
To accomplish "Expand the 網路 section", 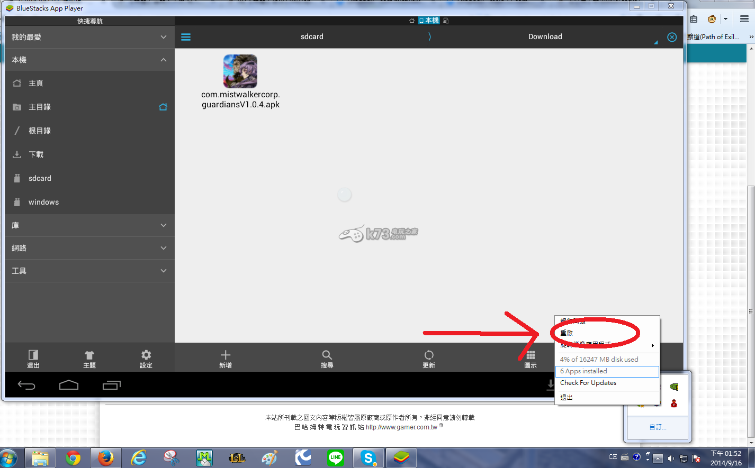I will pyautogui.click(x=90, y=248).
